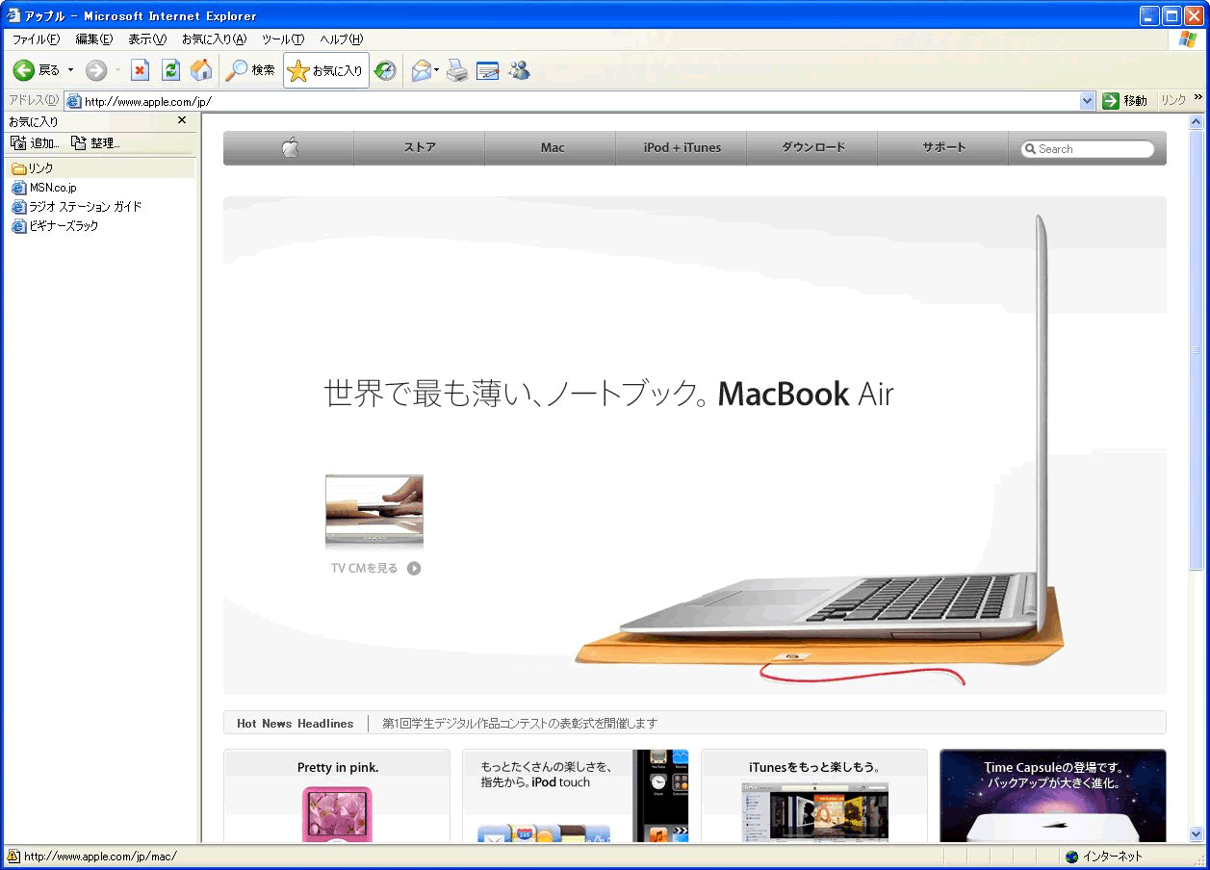Click the page scrollbar down arrow
The image size is (1210, 870).
[x=1197, y=834]
